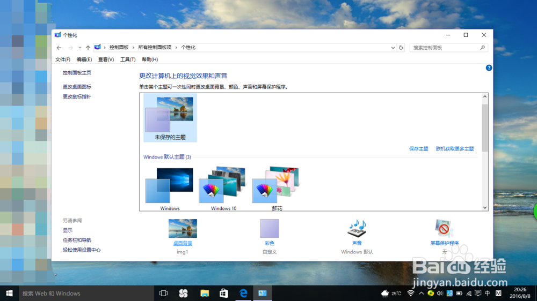Click the battery tray icon
The width and height of the screenshot is (537, 301).
(x=459, y=293)
